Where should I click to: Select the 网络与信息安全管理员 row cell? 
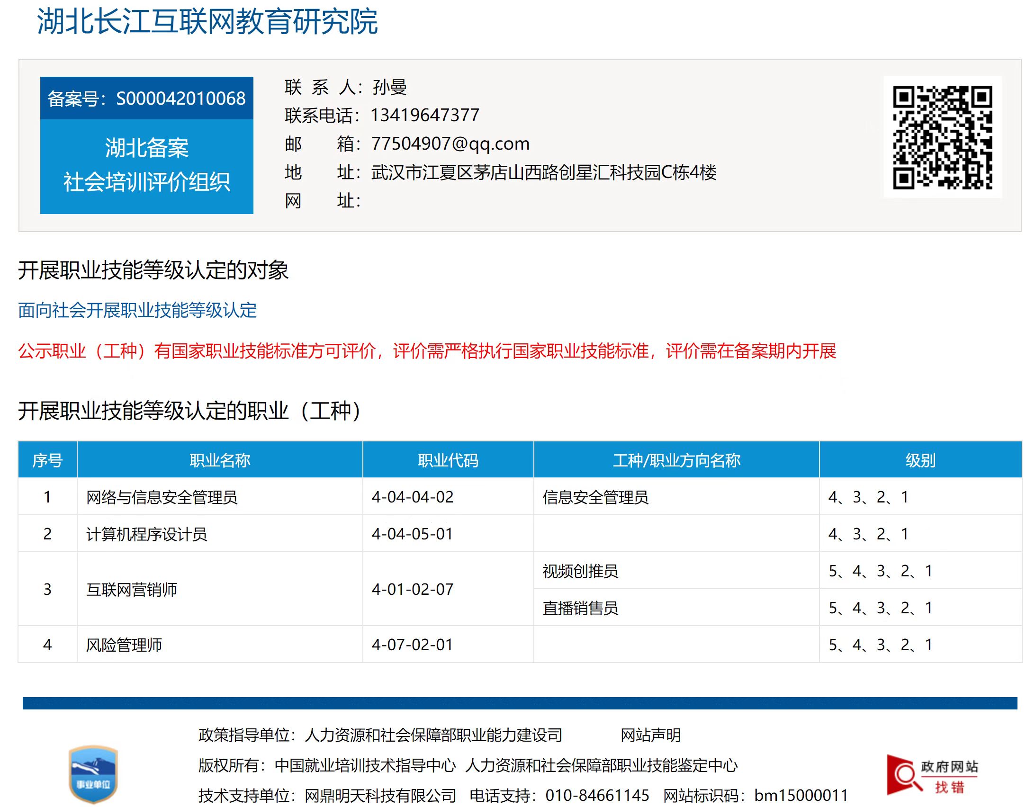coord(162,497)
